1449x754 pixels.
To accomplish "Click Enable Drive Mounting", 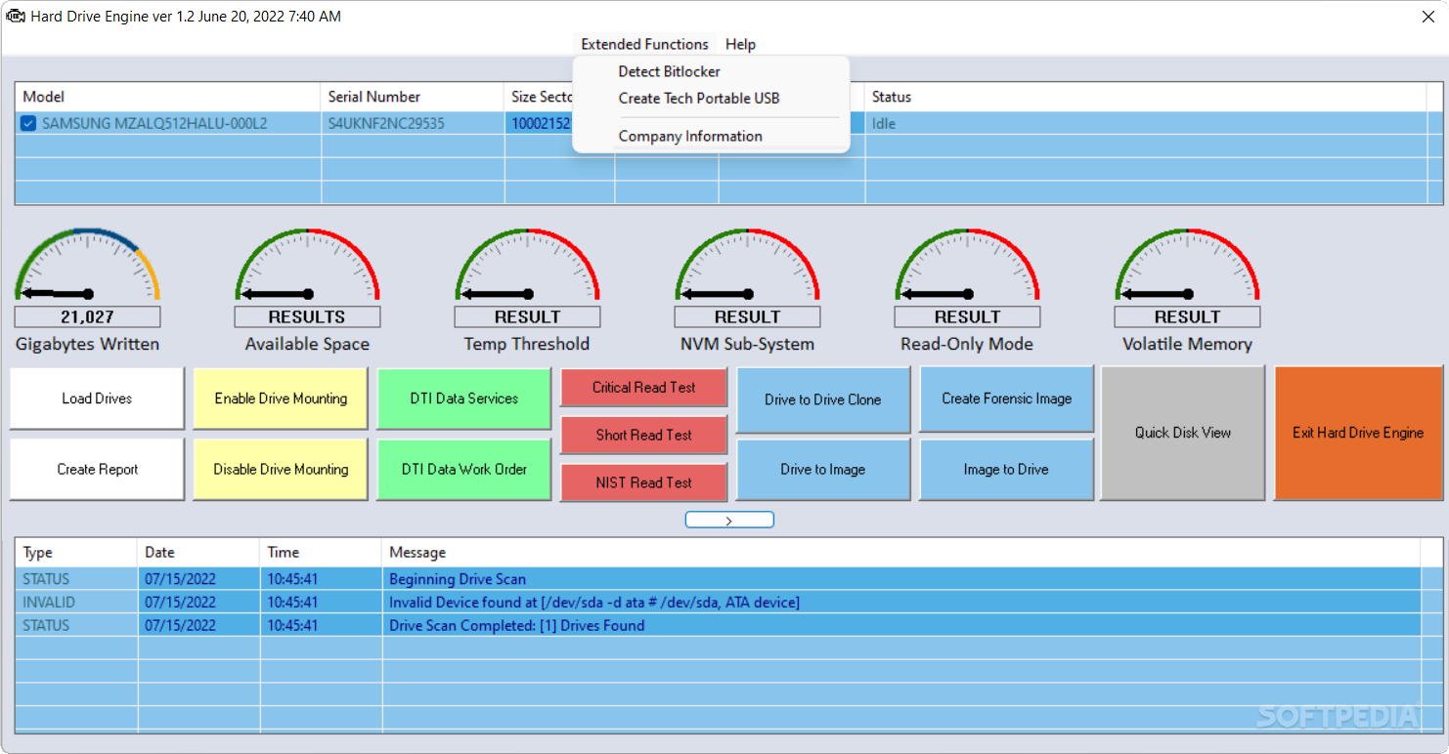I will [281, 398].
